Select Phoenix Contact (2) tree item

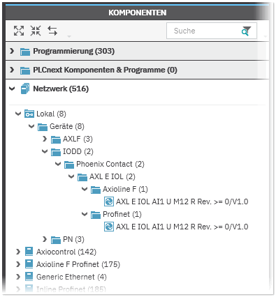(x=110, y=164)
